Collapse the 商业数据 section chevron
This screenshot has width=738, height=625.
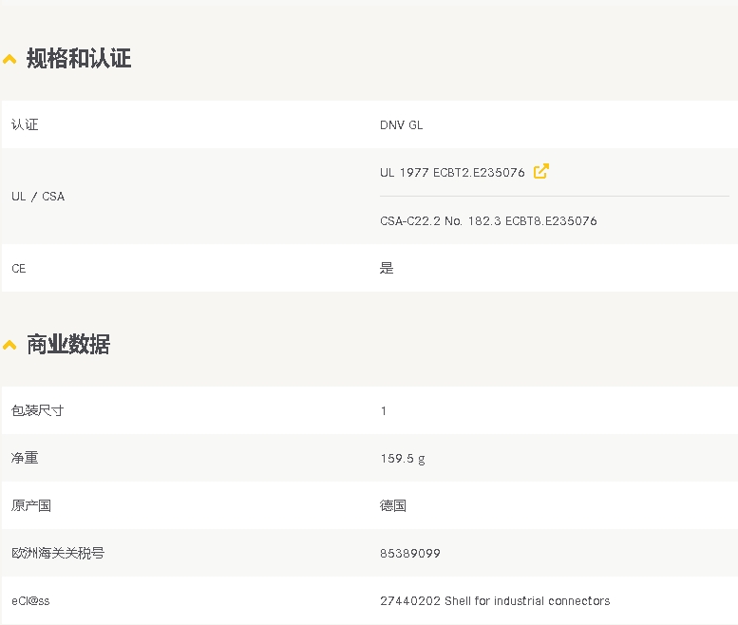[x=9, y=346]
